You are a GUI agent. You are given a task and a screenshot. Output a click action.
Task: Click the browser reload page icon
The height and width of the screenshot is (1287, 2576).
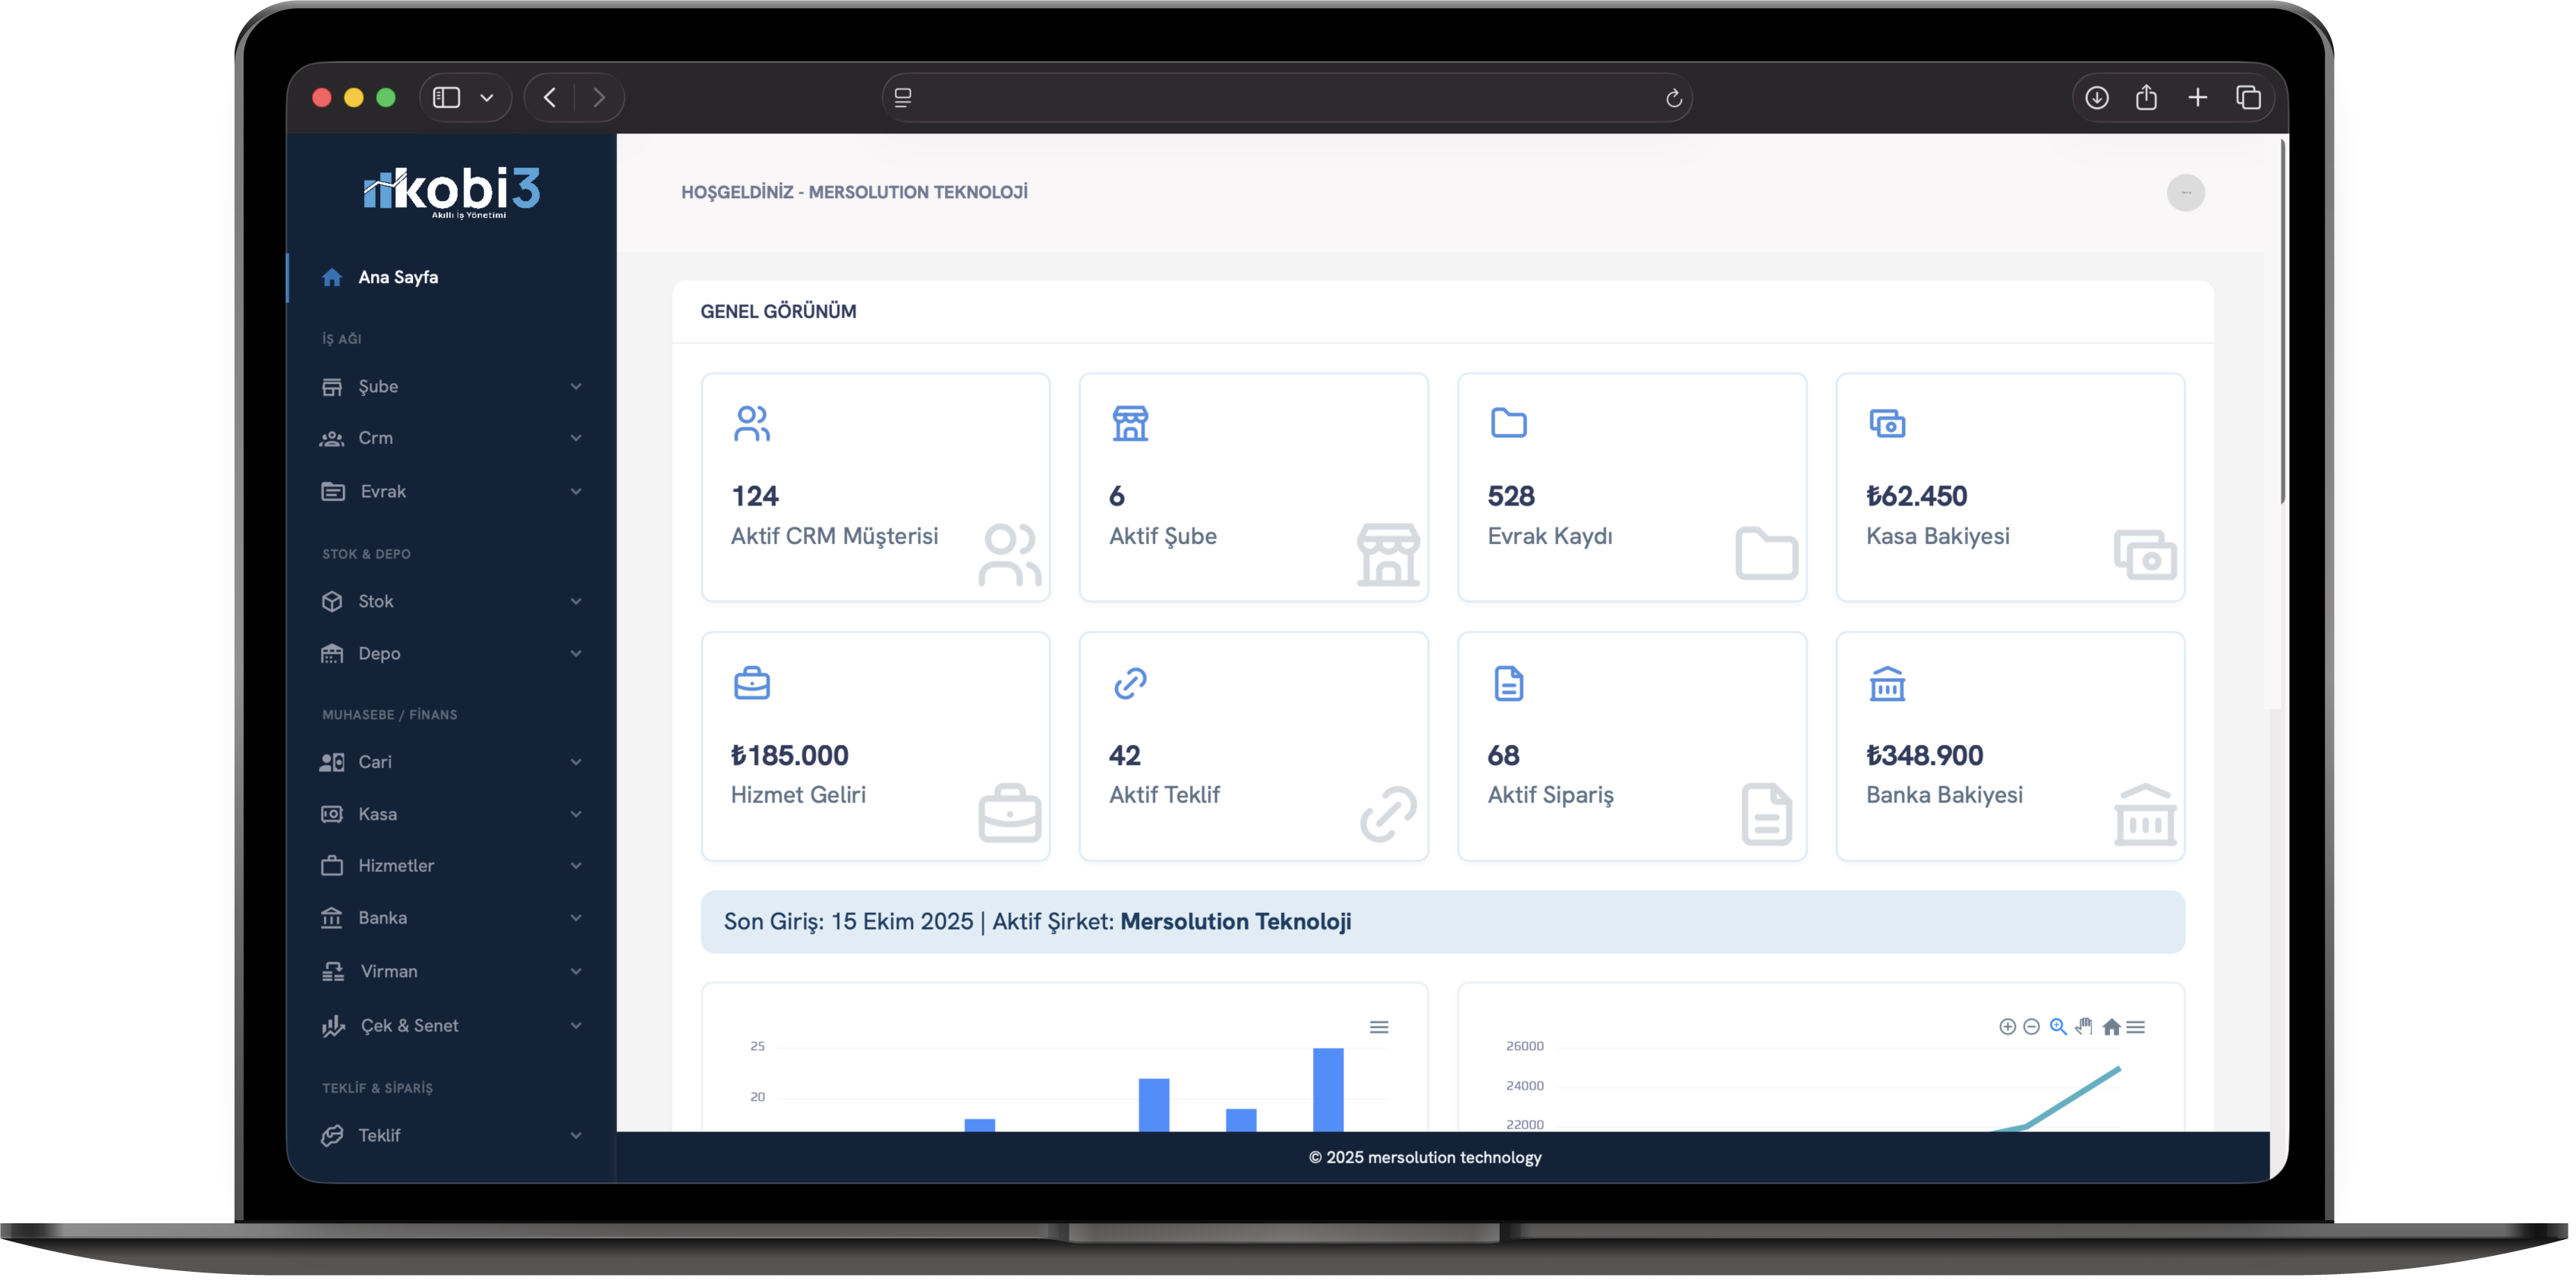pyautogui.click(x=1673, y=98)
